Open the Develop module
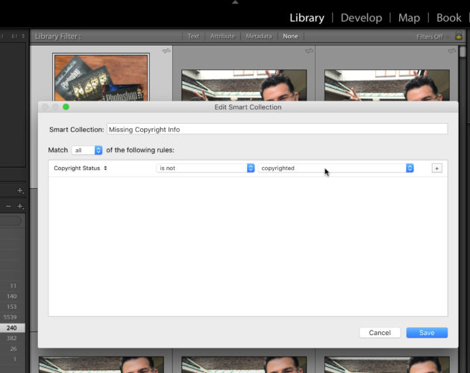The width and height of the screenshot is (470, 373). tap(361, 18)
